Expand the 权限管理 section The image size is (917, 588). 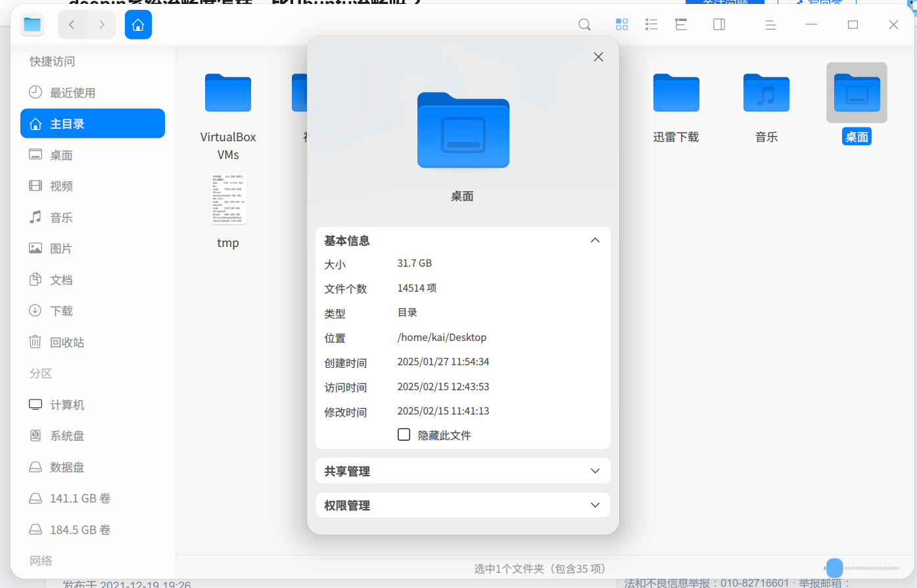(595, 505)
